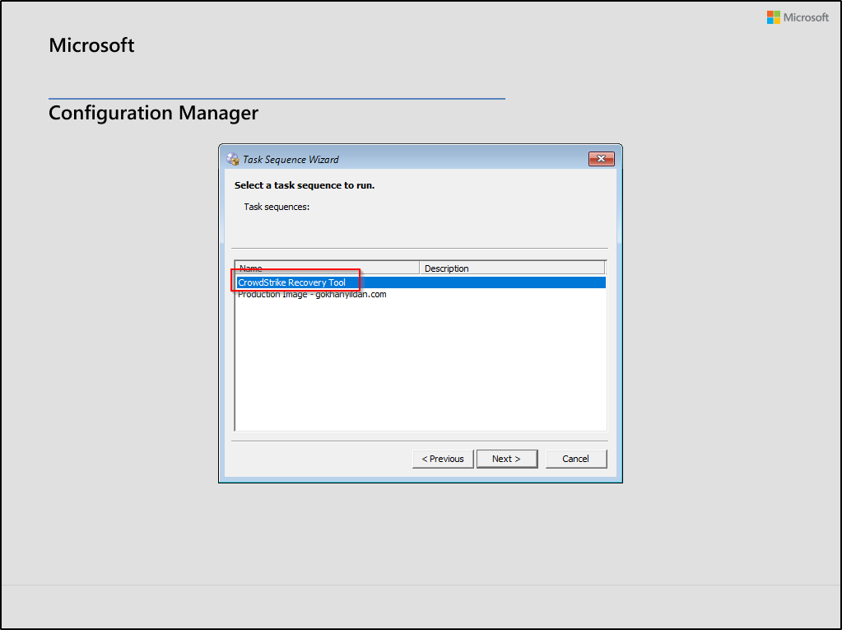This screenshot has width=842, height=630.
Task: Click the Microsoft logo at top right
Action: point(798,17)
